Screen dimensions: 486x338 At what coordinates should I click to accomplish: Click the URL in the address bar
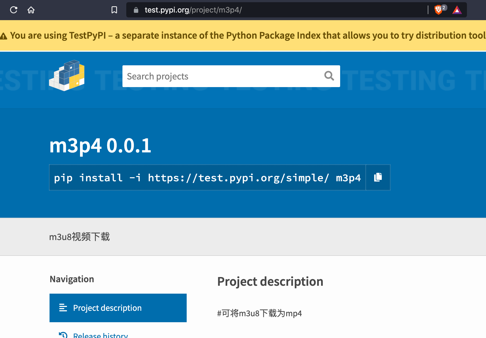pyautogui.click(x=193, y=10)
